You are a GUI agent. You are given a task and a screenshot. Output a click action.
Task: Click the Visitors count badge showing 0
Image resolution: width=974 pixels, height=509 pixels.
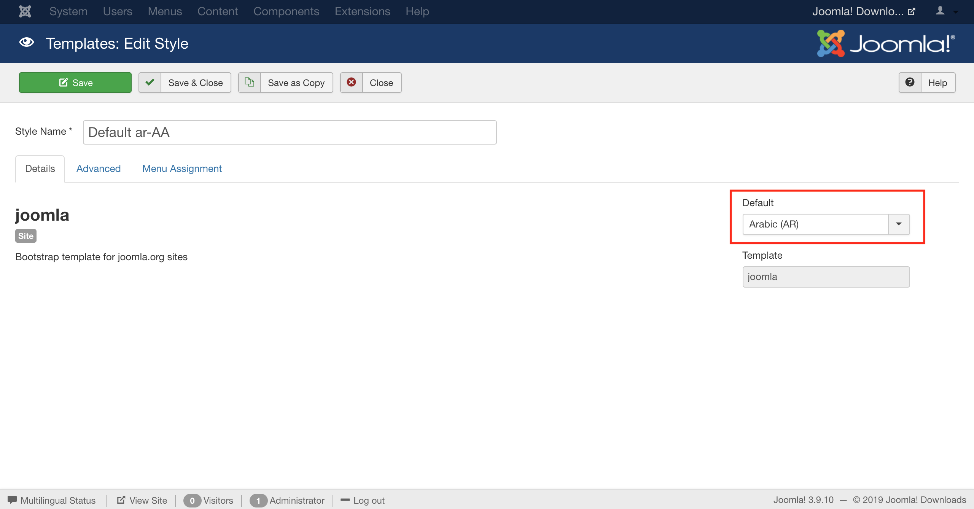(192, 501)
